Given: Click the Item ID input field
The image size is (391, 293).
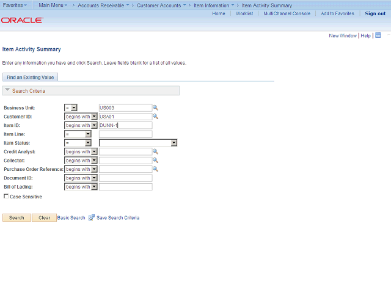Looking at the screenshot, I should coord(125,125).
